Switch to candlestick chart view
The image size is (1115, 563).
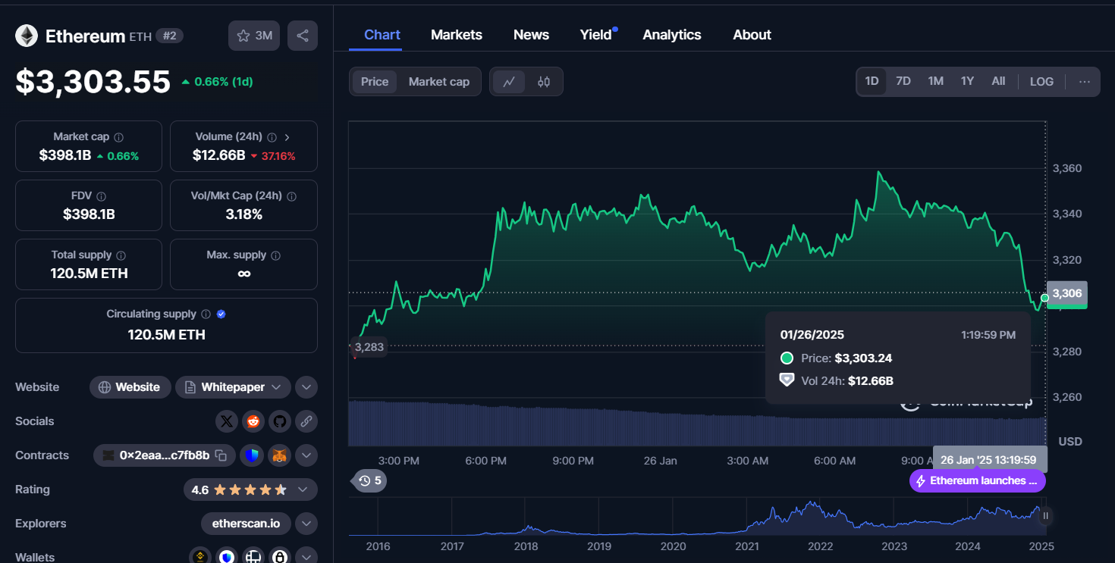click(x=544, y=82)
